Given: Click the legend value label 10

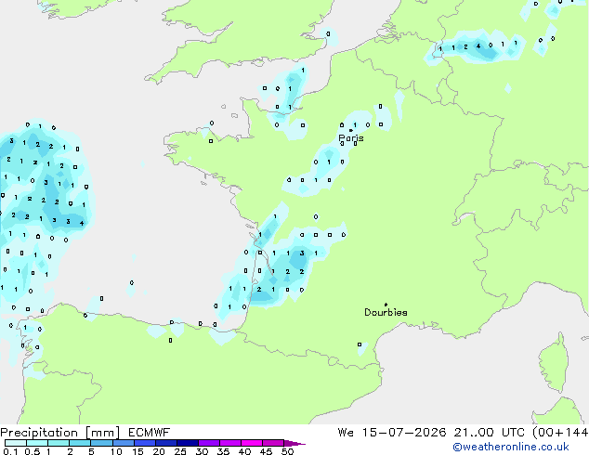Looking at the screenshot, I should 116,451.
